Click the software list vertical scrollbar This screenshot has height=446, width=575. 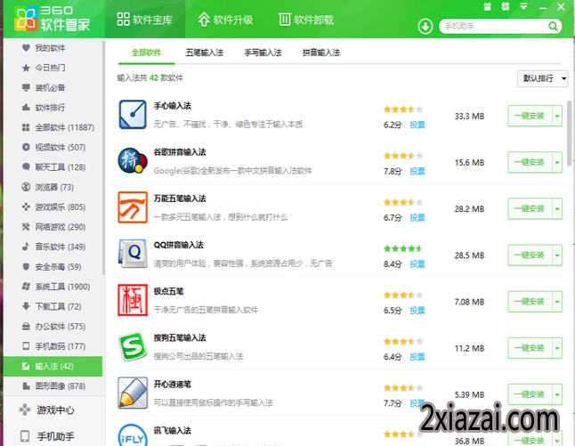coord(571,133)
